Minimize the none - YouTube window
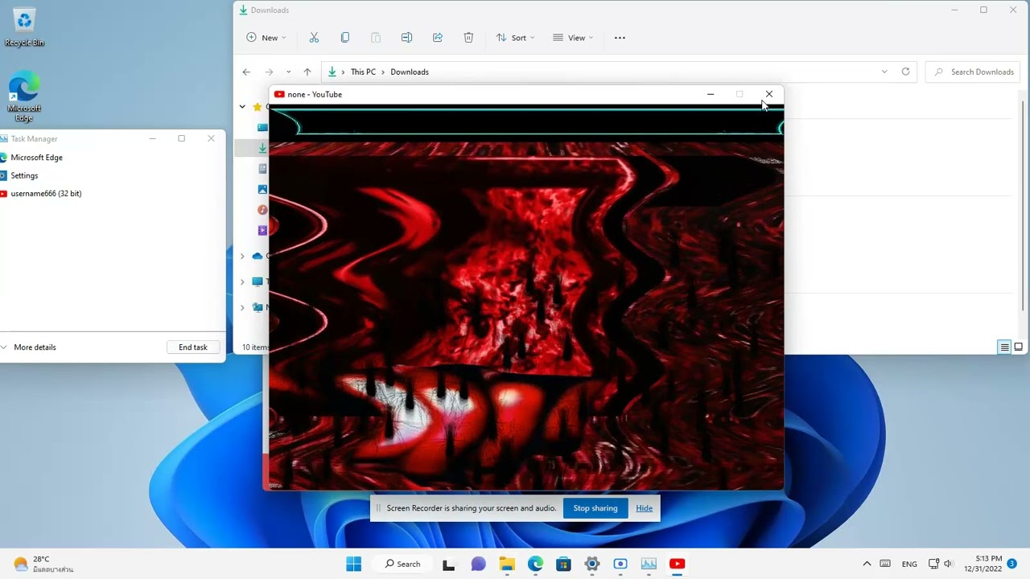This screenshot has width=1030, height=579. pos(711,94)
